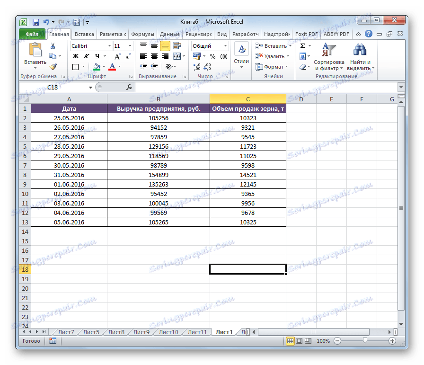424x365 pixels.
Task: Increase indent in cell
Action: [x=154, y=67]
